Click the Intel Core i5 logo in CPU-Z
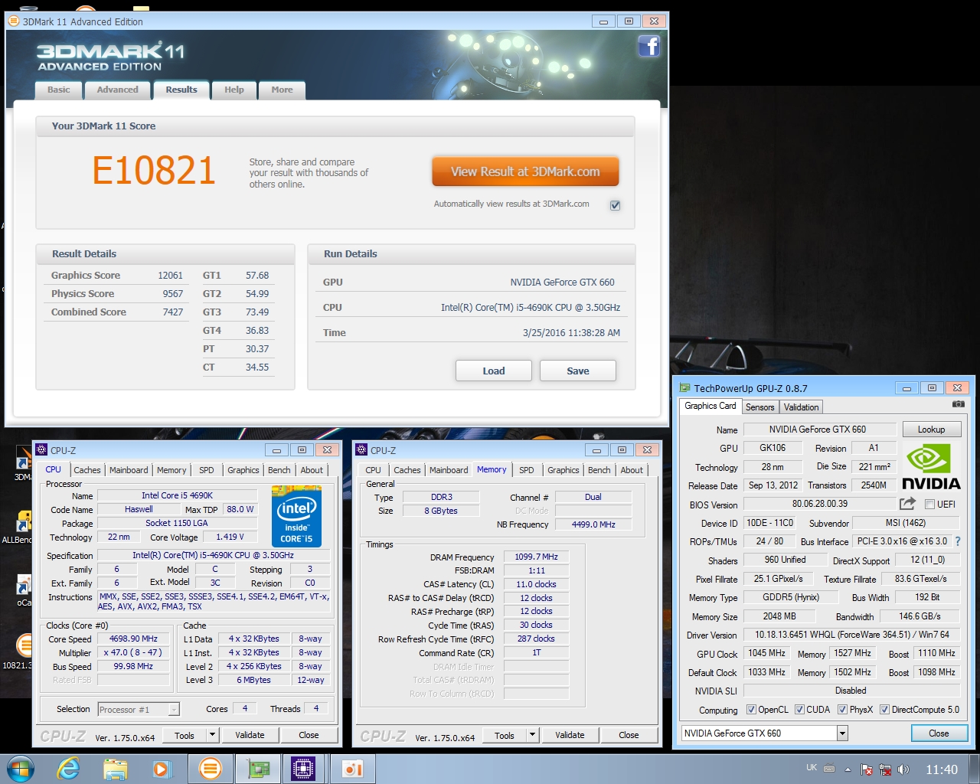980x784 pixels. 297,516
